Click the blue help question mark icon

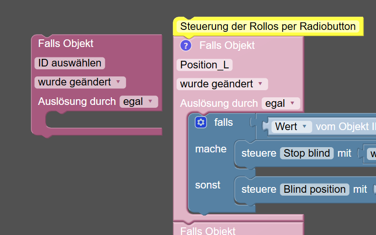[x=186, y=46]
